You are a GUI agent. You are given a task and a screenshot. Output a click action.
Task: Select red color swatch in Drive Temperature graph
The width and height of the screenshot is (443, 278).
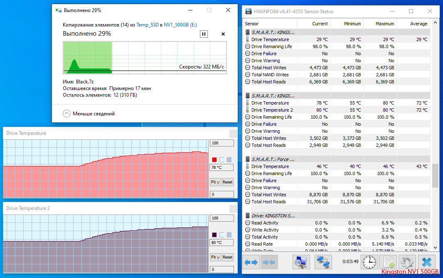tap(214, 160)
